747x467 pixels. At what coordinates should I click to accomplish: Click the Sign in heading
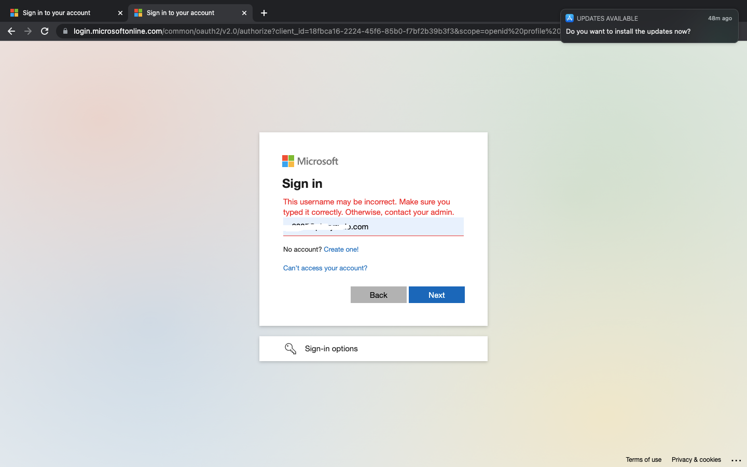pyautogui.click(x=302, y=184)
